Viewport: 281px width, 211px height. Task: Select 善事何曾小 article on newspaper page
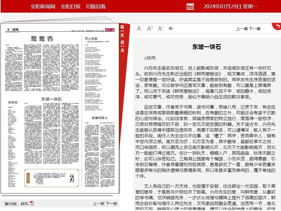coord(99,118)
